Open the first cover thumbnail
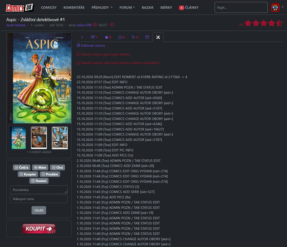This screenshot has height=247, width=287. (18, 138)
